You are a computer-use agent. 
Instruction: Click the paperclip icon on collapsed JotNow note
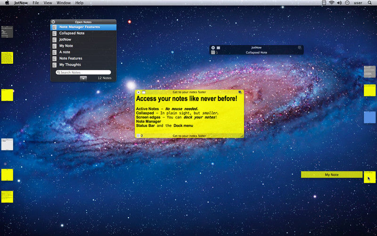[217, 52]
